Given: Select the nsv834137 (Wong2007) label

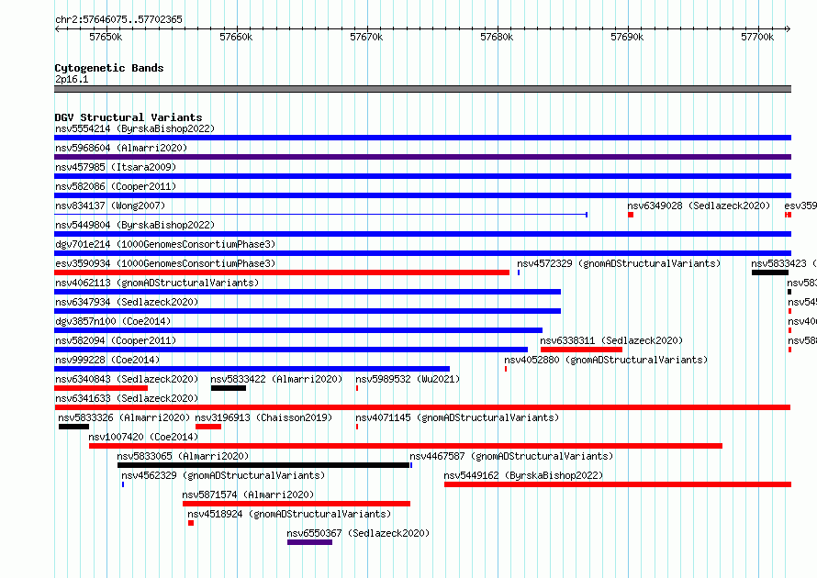Looking at the screenshot, I should pyautogui.click(x=110, y=206).
